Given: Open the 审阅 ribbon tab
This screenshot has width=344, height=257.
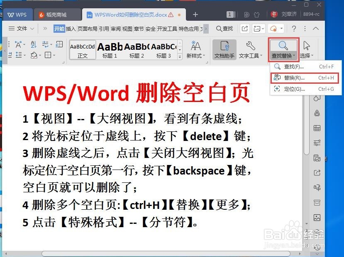Looking at the screenshot, I should [116, 29].
